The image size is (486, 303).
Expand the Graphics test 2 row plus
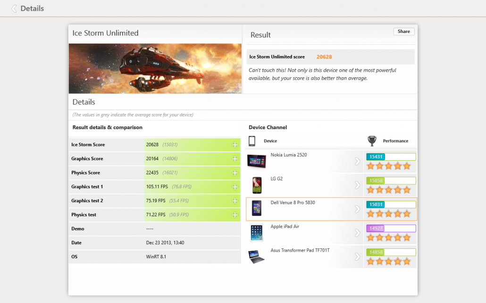[235, 201]
